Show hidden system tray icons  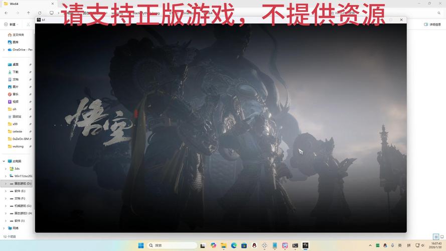point(370,245)
